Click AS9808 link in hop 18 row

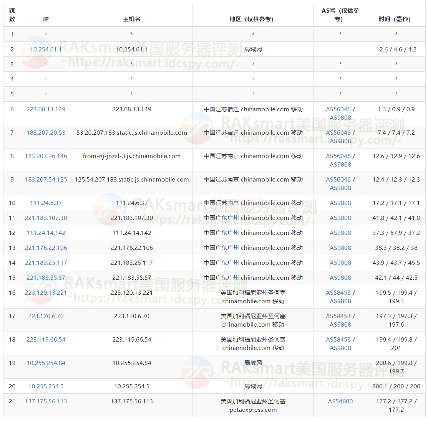click(x=340, y=348)
